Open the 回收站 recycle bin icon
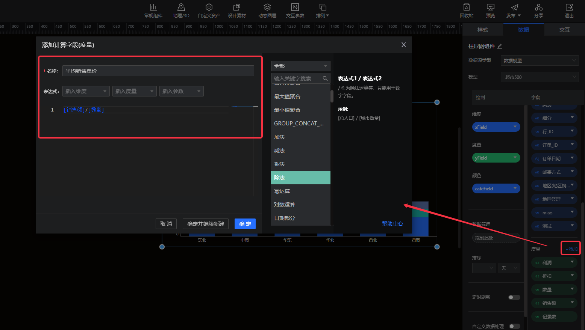Viewport: 585px width, 330px height. coord(467,8)
